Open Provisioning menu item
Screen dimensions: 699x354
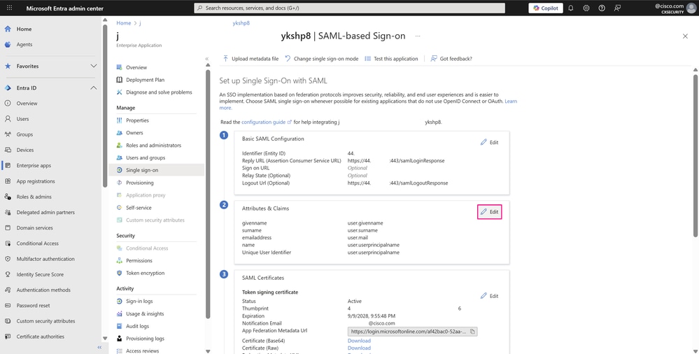pos(139,183)
